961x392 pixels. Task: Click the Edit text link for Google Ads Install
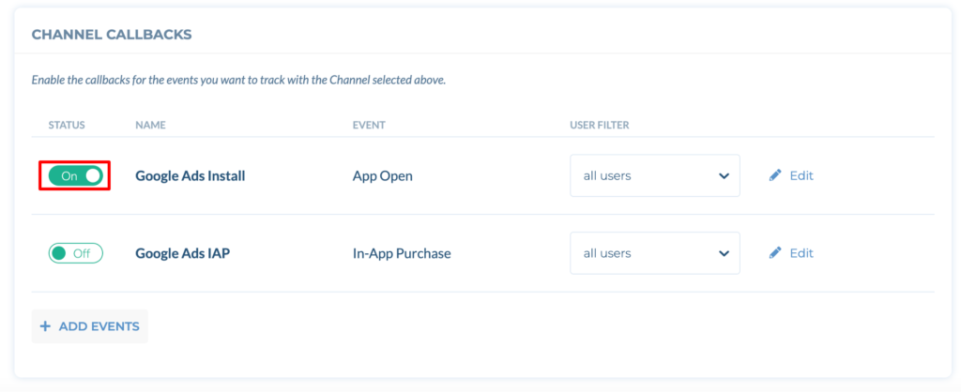point(801,175)
